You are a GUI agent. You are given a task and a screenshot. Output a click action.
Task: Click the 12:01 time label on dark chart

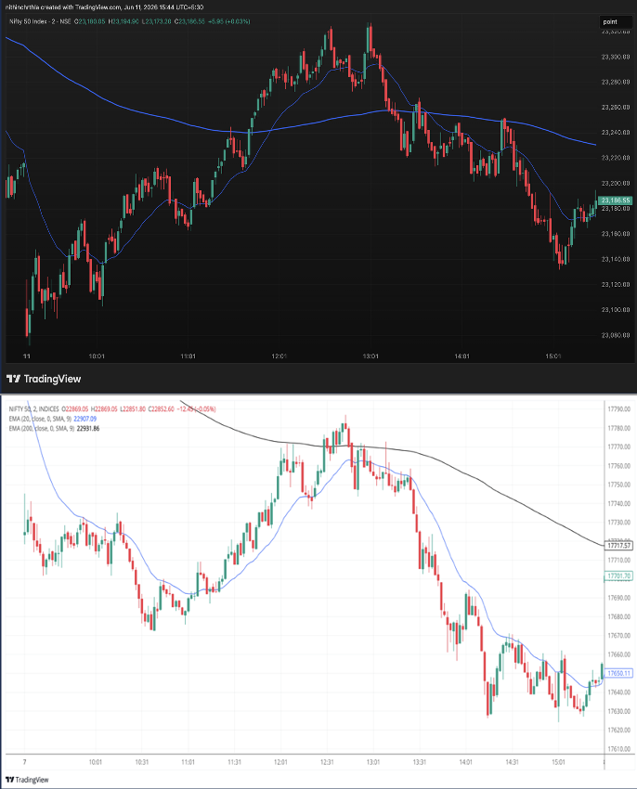(x=279, y=356)
